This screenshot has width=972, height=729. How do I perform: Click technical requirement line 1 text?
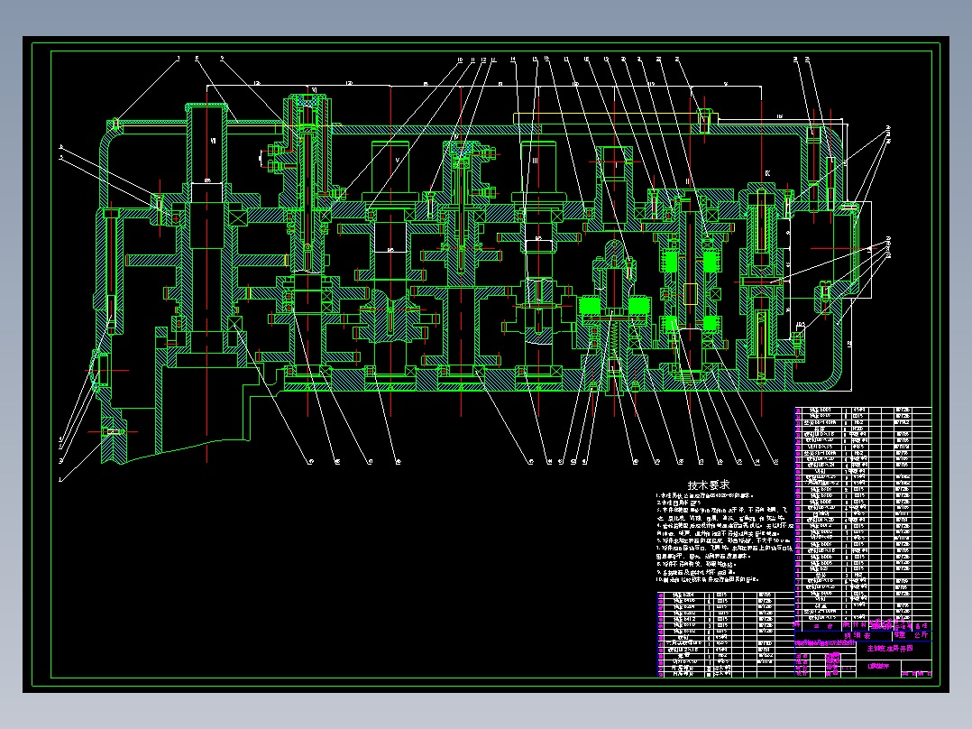pos(705,495)
